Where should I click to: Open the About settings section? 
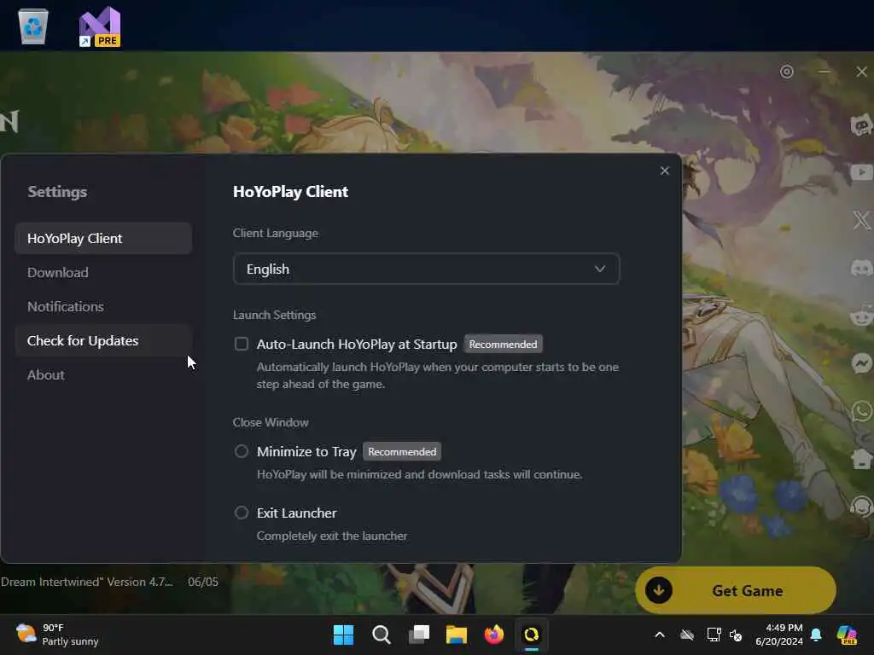103,375
